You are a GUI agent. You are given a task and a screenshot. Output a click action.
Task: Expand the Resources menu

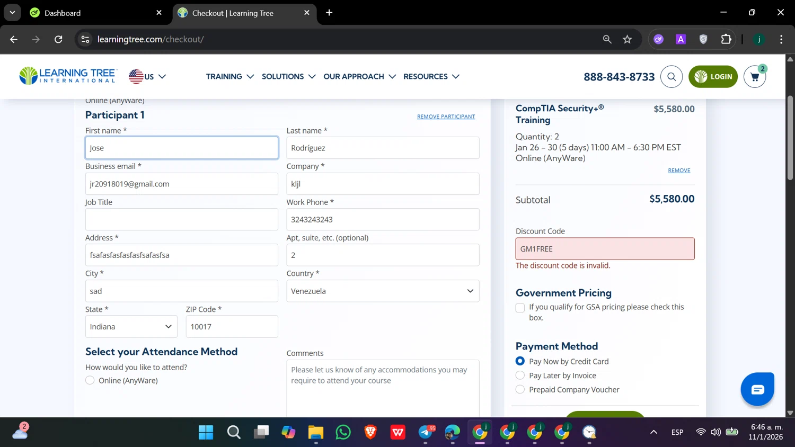click(x=431, y=77)
